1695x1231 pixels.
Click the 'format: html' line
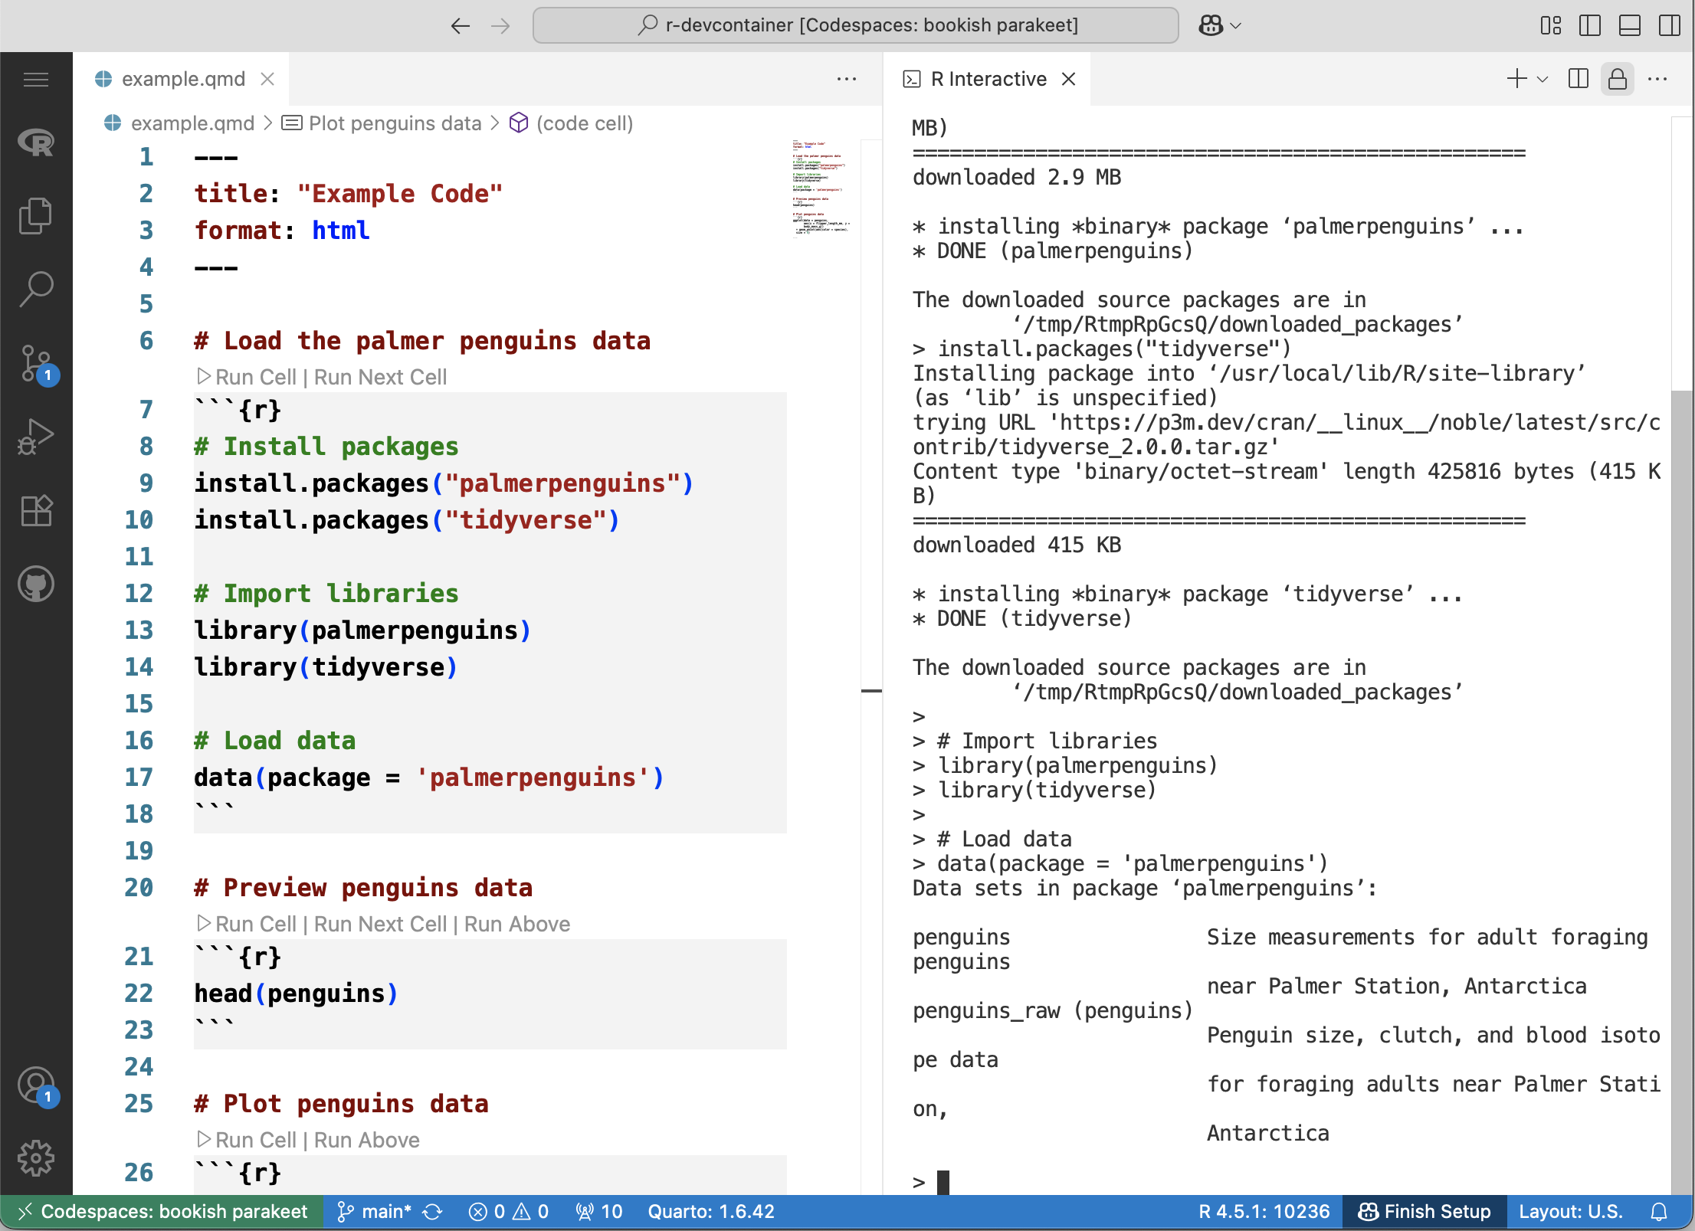pyautogui.click(x=282, y=230)
